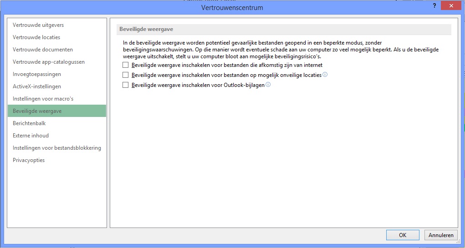Show Instellingen voor macro's
The image size is (465, 248).
click(43, 99)
